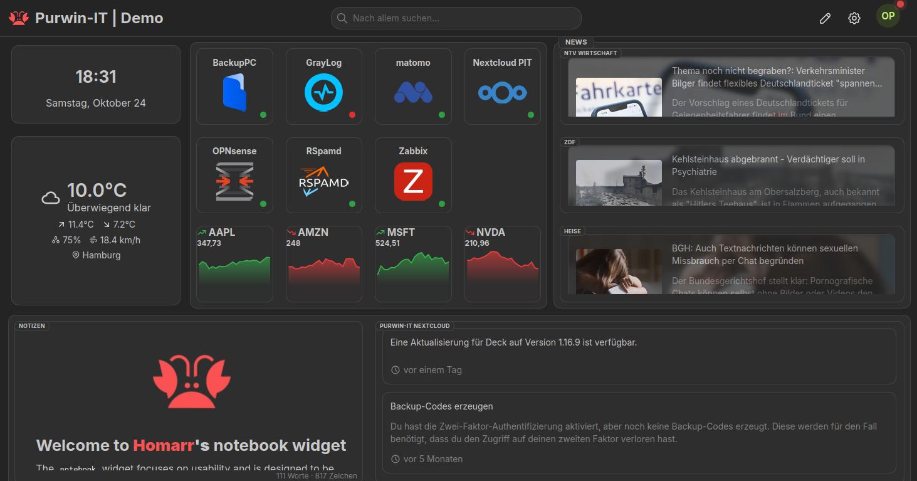Image resolution: width=917 pixels, height=481 pixels.
Task: Open the Verkehrsminister Bilger news article
Action: pos(732,87)
